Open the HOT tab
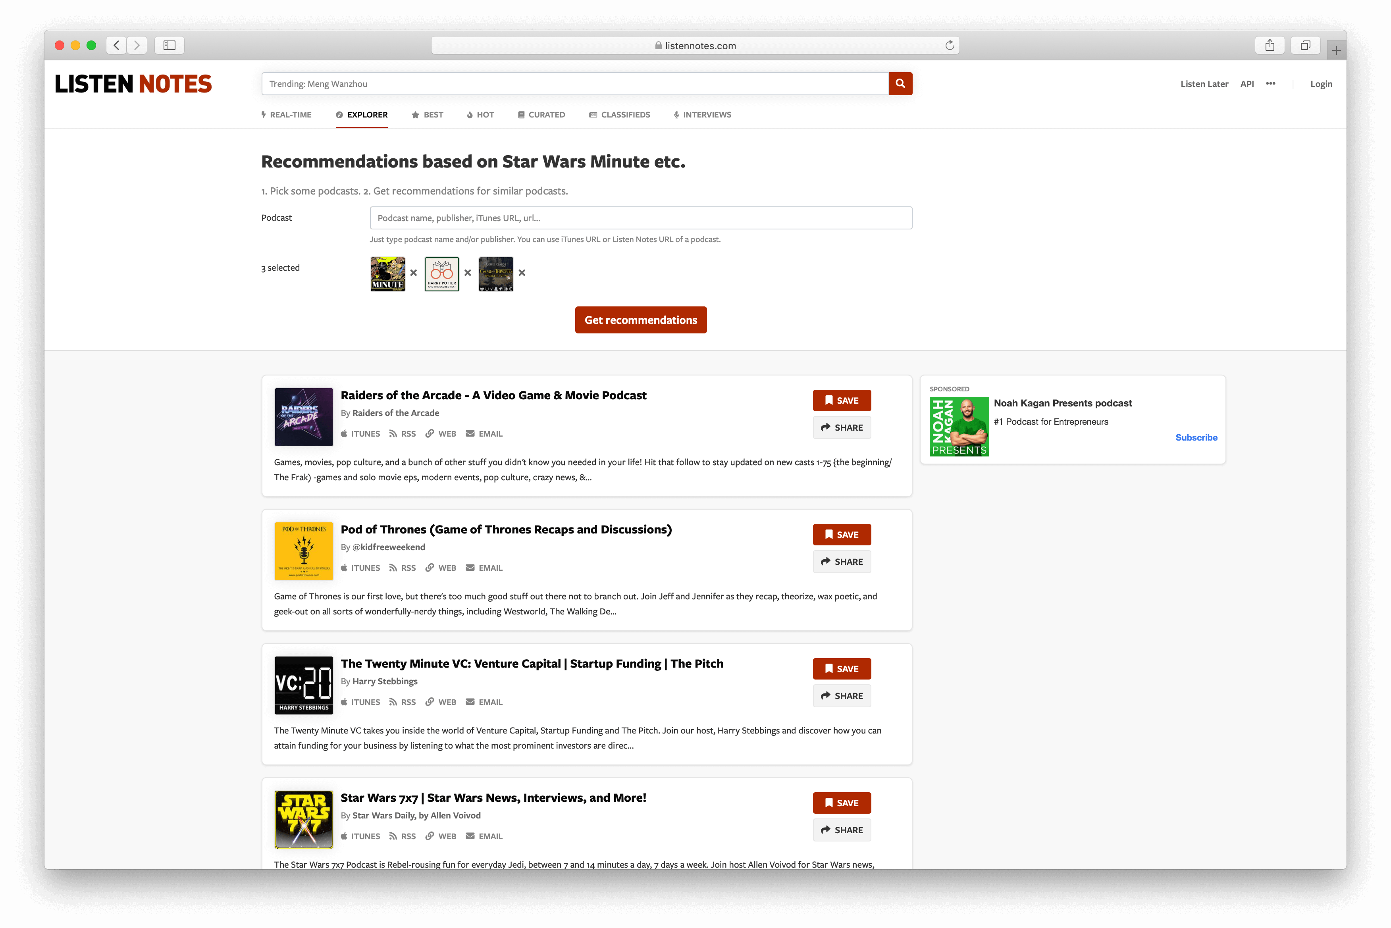The width and height of the screenshot is (1391, 928). 480,115
